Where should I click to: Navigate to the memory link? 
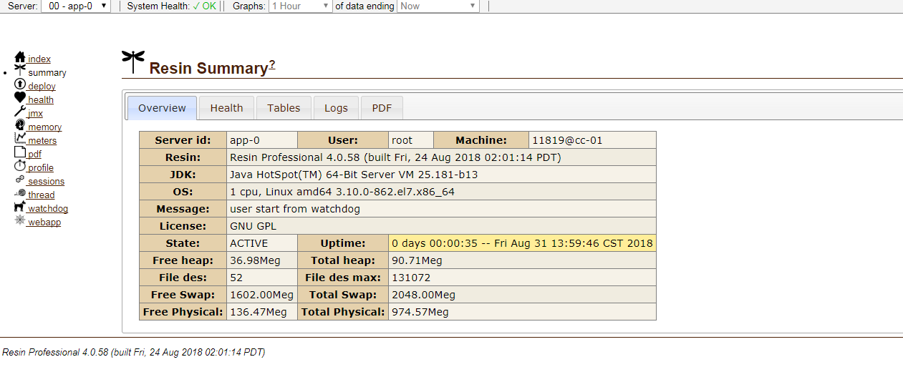pos(44,127)
